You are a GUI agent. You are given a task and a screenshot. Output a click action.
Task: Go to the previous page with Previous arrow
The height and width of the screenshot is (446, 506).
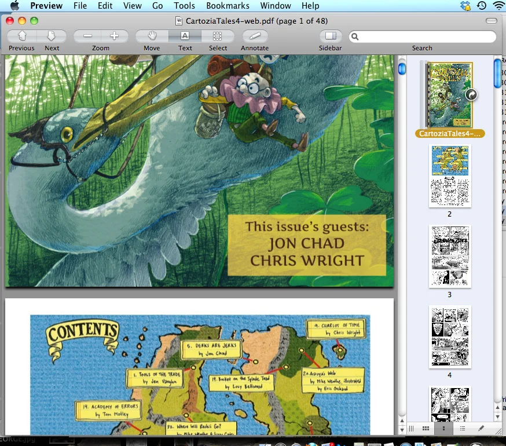click(22, 36)
